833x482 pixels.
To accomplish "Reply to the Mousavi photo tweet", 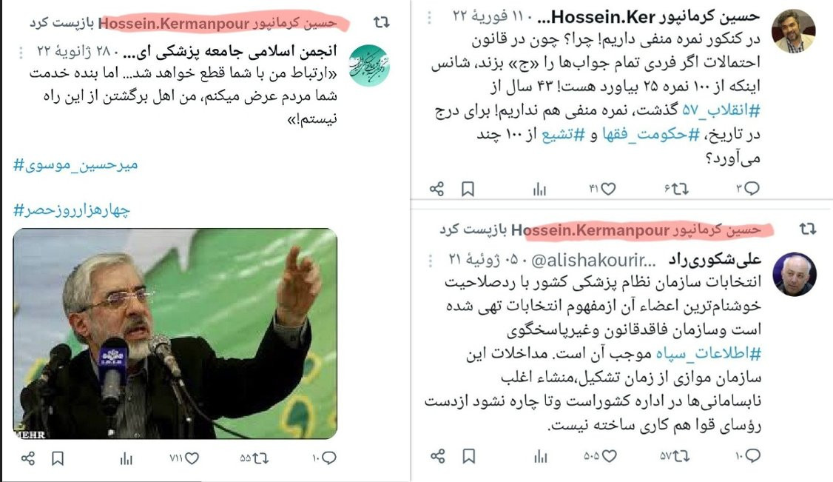I will coord(324,458).
